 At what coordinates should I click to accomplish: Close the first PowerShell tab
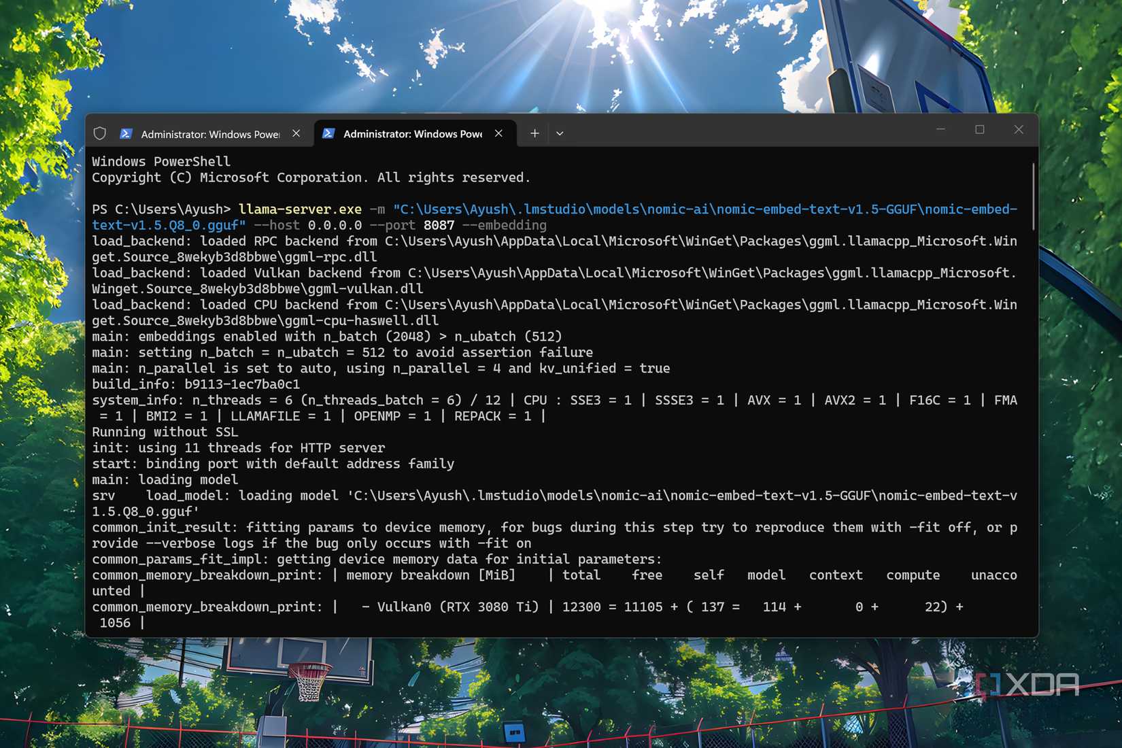pos(296,133)
